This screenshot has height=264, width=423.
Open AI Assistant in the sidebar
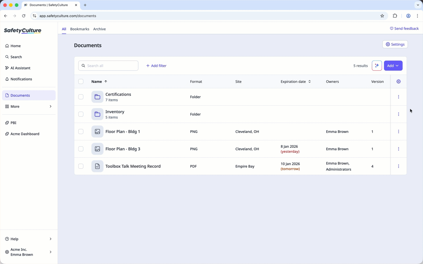click(29, 68)
